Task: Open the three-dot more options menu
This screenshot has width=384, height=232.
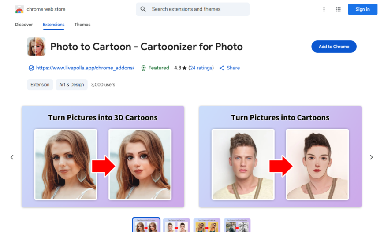Action: point(324,9)
